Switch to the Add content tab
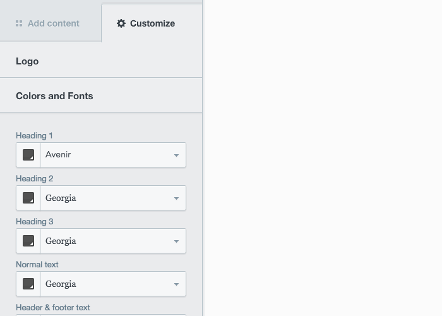The image size is (442, 316). pyautogui.click(x=51, y=23)
